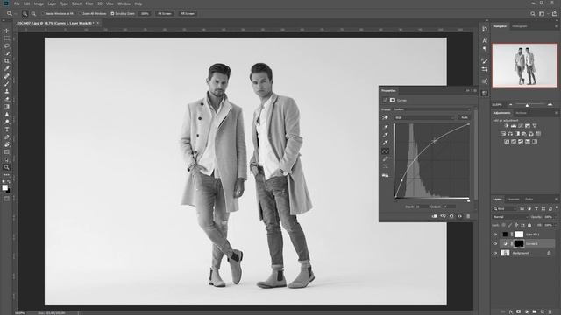Open the Curves Preset dropdown
The width and height of the screenshot is (561, 315).
(x=432, y=109)
